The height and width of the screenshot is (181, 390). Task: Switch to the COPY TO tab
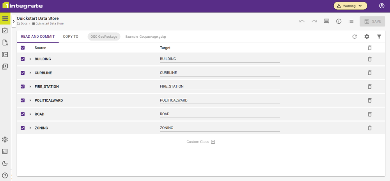[71, 37]
